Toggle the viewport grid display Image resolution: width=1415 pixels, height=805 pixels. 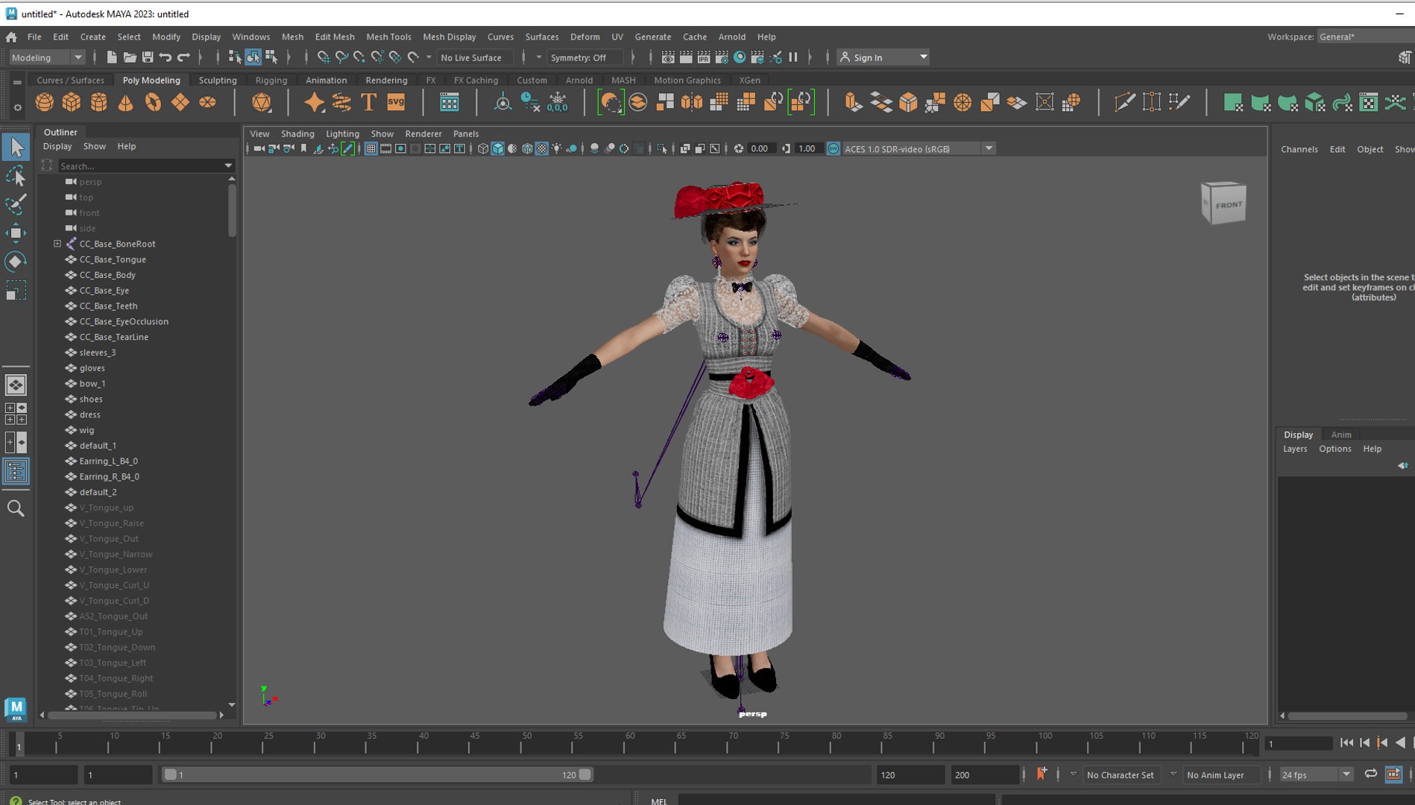point(371,149)
